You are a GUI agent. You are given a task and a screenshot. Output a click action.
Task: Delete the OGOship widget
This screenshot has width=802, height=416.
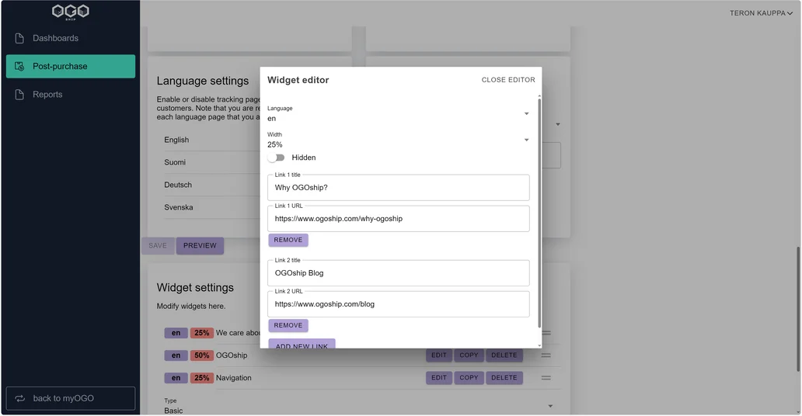click(504, 355)
